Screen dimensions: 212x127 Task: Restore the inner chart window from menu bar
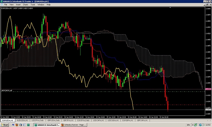tap(207, 5)
